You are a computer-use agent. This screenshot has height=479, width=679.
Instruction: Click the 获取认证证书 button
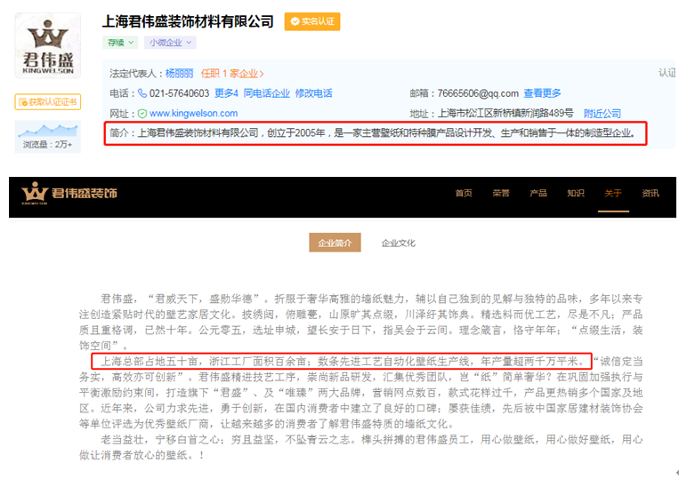tap(48, 102)
